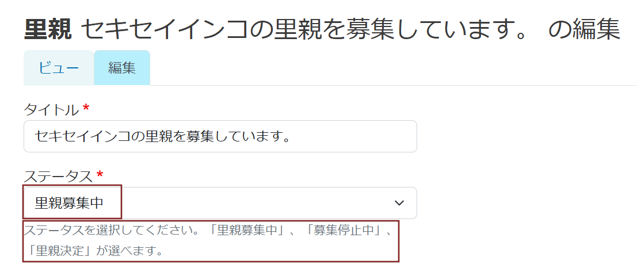Click the help text line starting ステータスを選択してください
The width and height of the screenshot is (637, 272).
coord(115,232)
